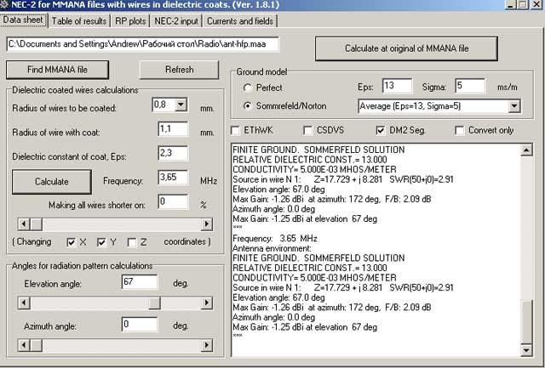Click right arrow of wire shortening slider
This screenshot has height=368, width=545.
point(207,224)
